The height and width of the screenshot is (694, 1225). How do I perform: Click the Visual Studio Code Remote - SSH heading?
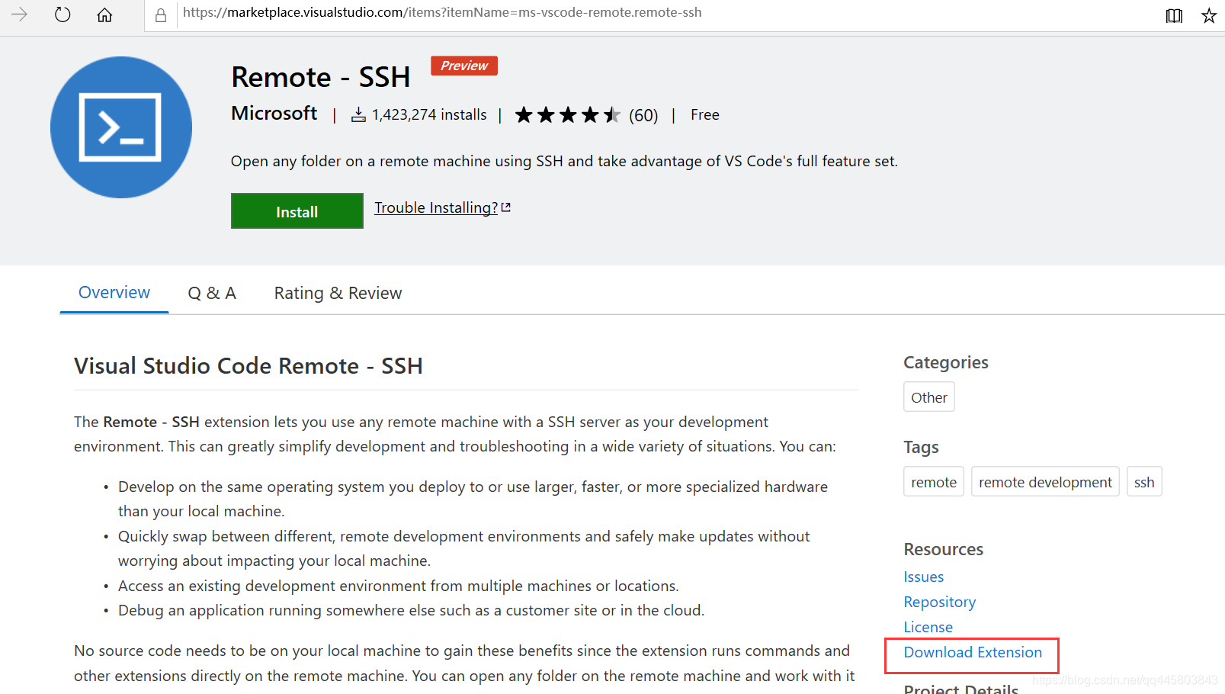click(x=249, y=366)
